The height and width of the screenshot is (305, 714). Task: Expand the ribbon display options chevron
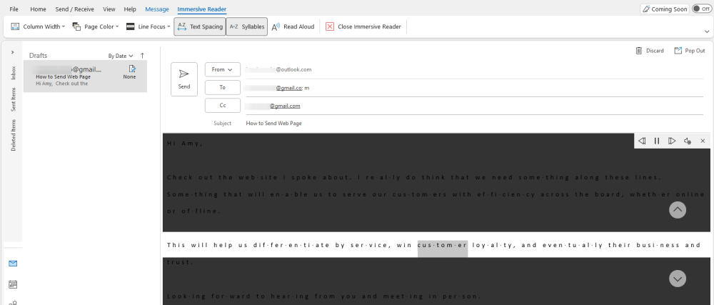[707, 31]
